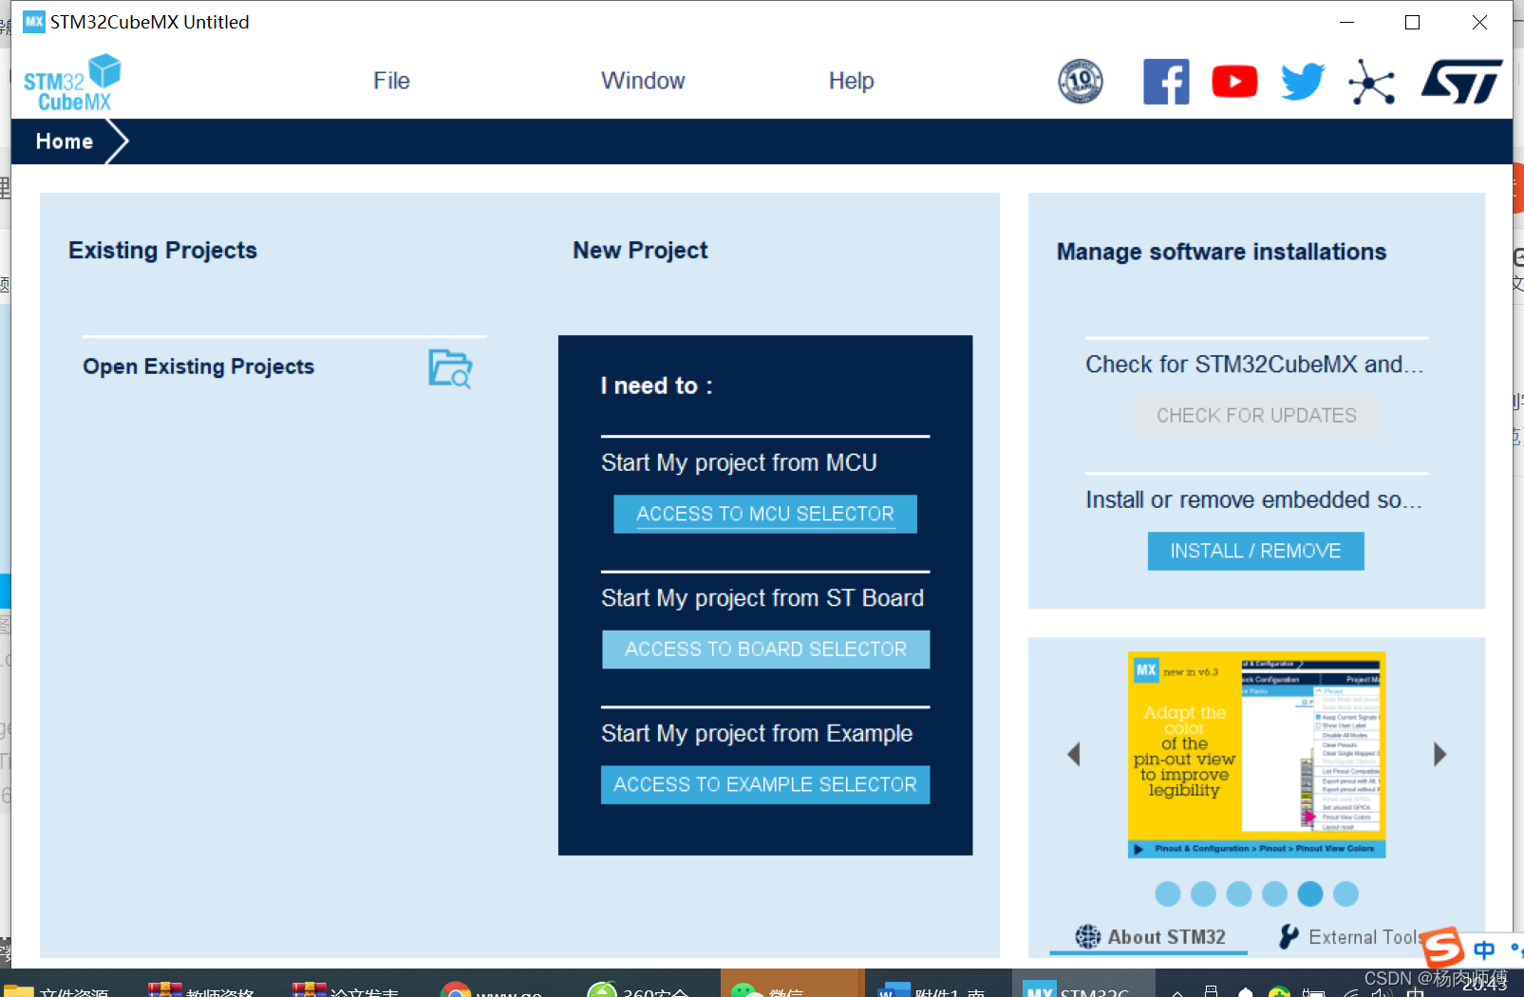Click the ST logo icon
Viewport: 1524px width, 997px height.
1461,82
